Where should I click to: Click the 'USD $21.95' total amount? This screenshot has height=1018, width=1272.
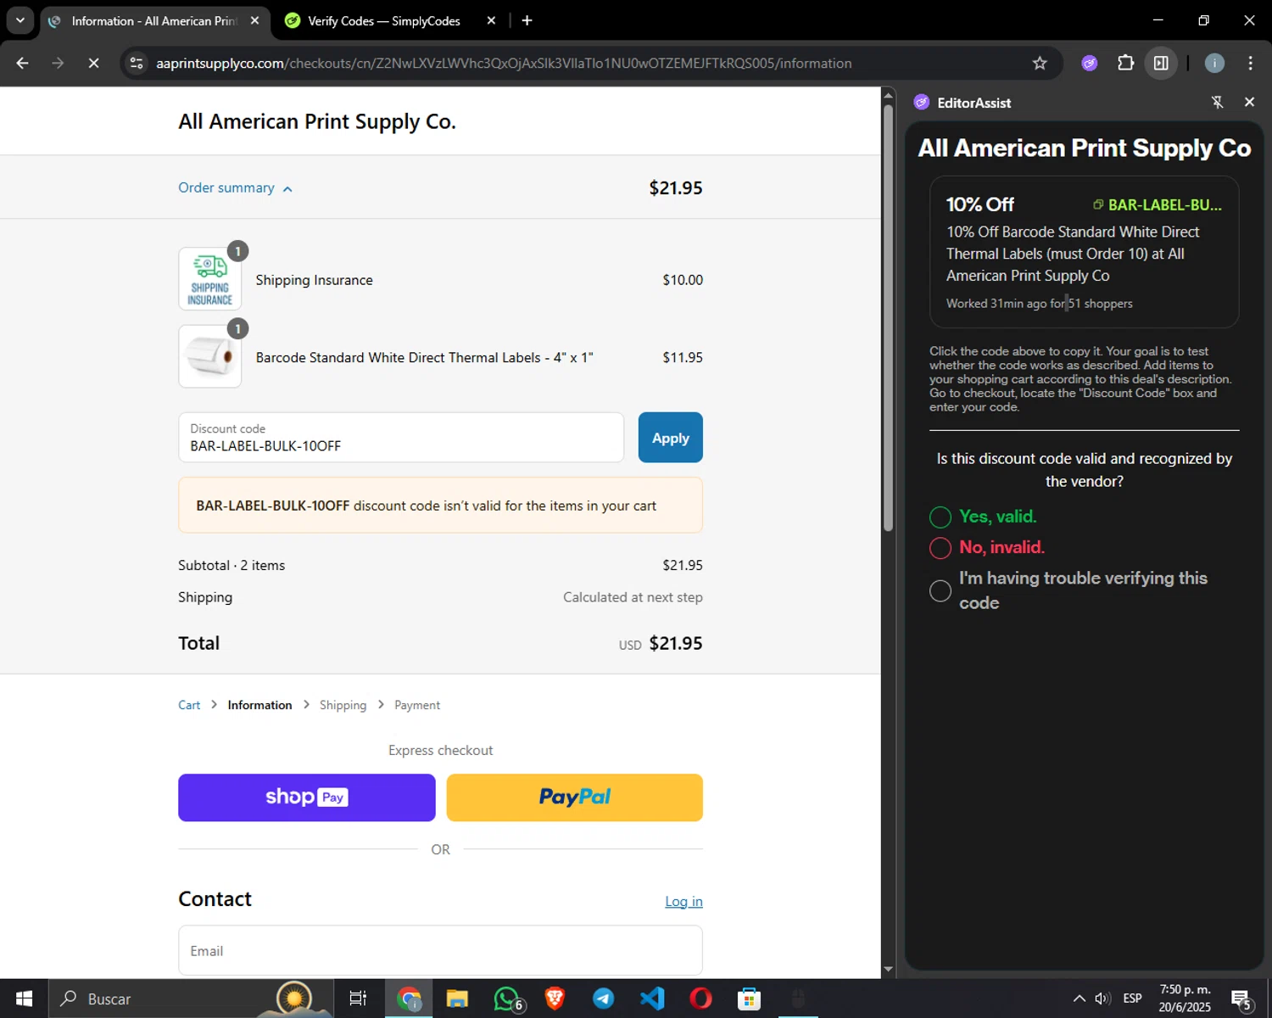pos(661,643)
